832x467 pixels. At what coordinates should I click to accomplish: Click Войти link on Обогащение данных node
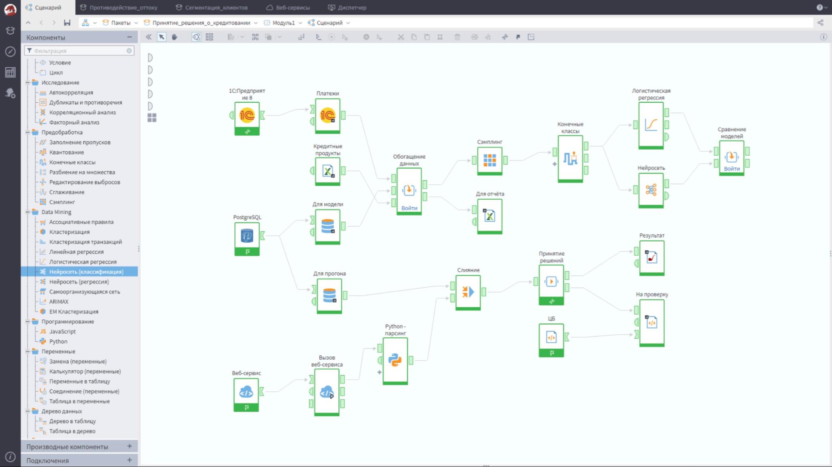[409, 208]
